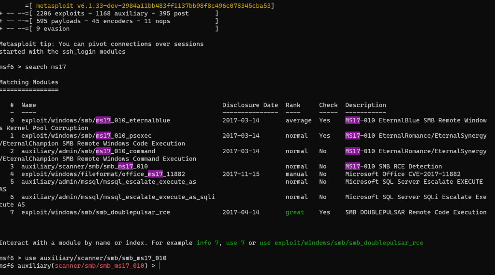495x275 pixels.
Task: Click the "Description" column header
Action: point(365,105)
